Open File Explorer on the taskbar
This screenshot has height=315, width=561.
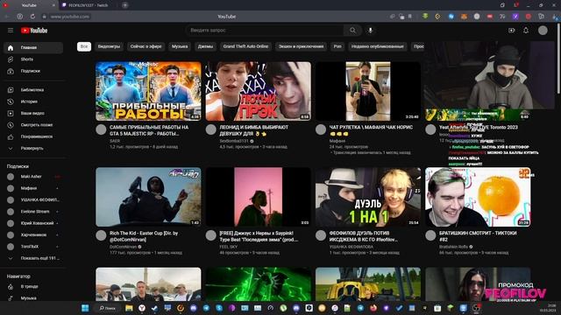pos(129,308)
